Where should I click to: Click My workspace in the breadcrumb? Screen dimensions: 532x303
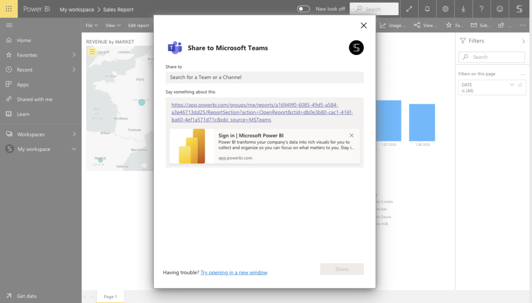[x=77, y=9]
